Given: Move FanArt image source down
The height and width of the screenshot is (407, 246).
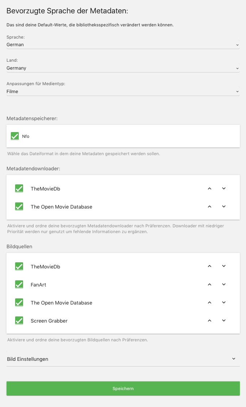Looking at the screenshot, I should tap(224, 284).
